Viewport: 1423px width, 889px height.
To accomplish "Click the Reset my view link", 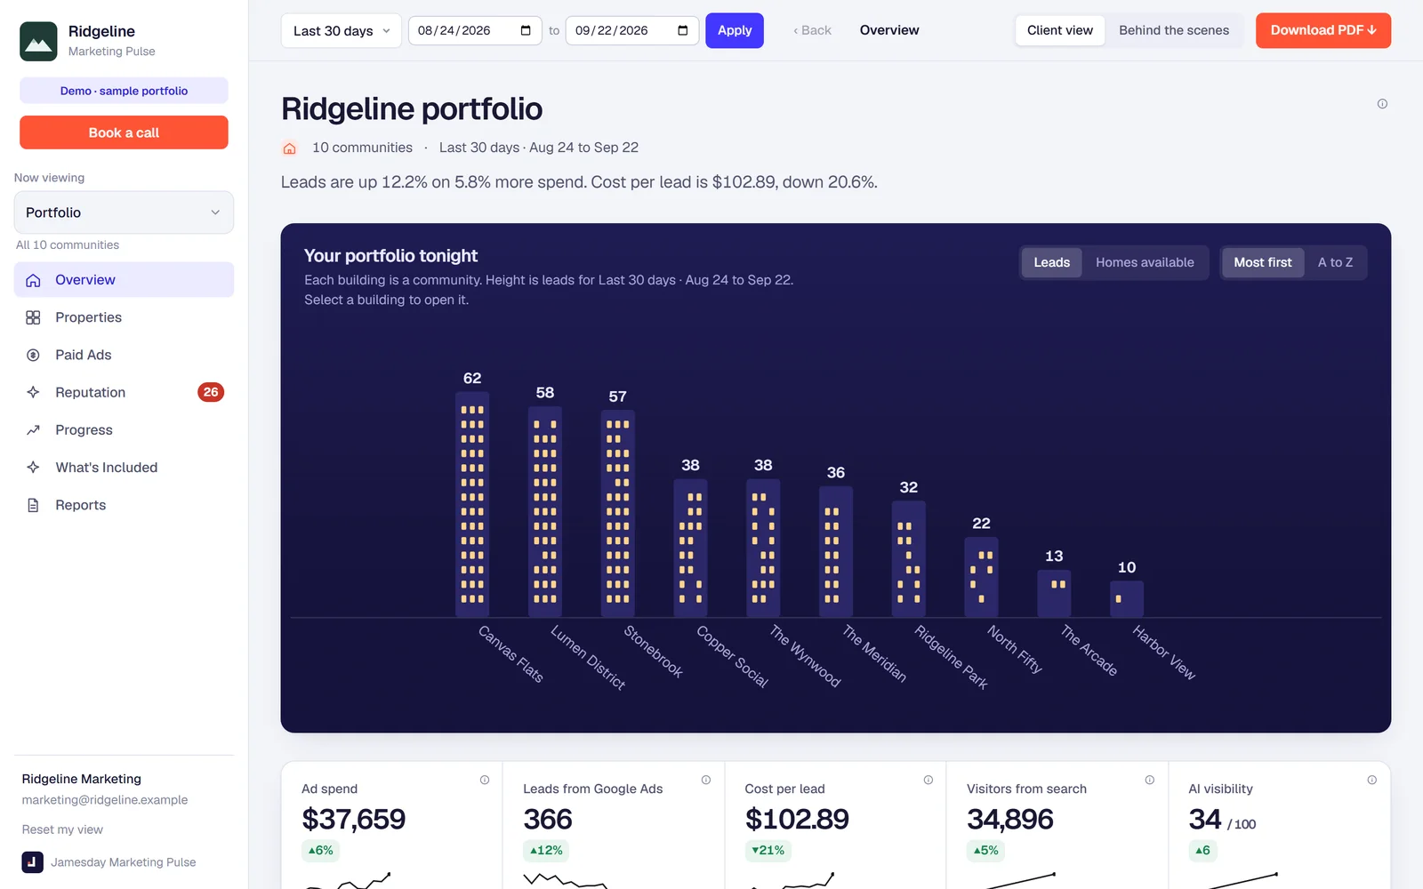I will 62,829.
